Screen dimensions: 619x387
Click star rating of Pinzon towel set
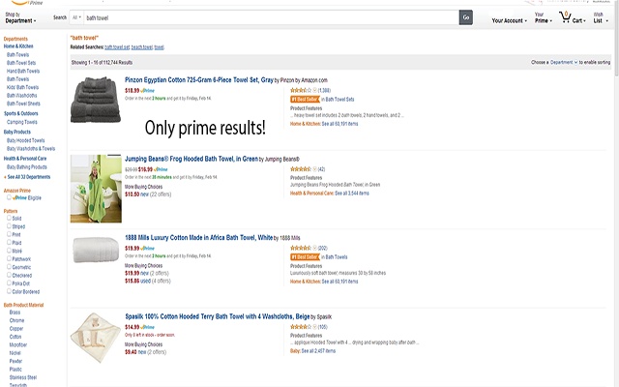[x=303, y=90]
